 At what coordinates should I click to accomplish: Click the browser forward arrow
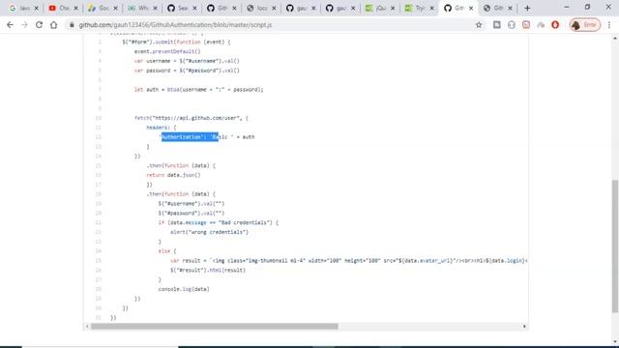tap(24, 25)
